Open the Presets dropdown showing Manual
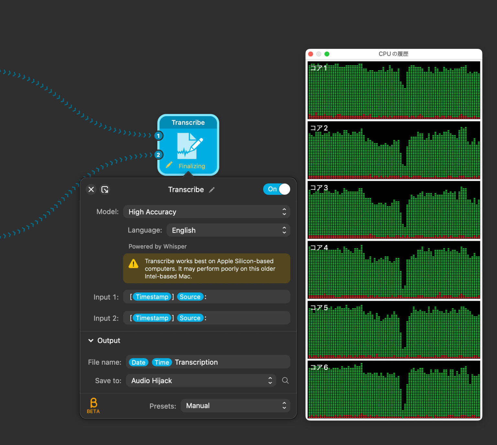 (x=235, y=406)
